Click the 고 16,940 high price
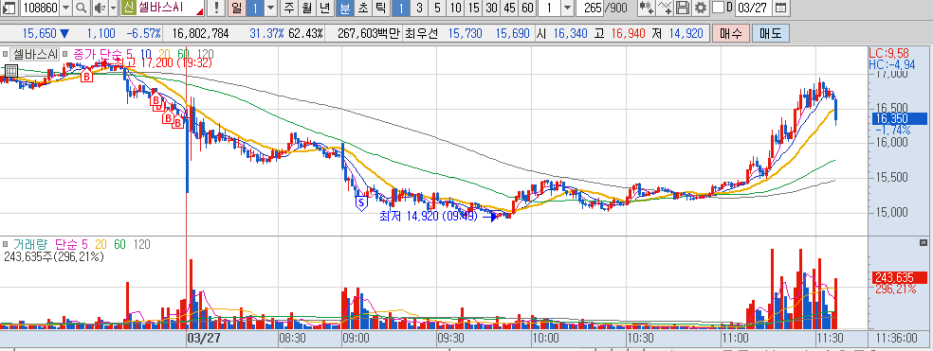 tap(620, 33)
